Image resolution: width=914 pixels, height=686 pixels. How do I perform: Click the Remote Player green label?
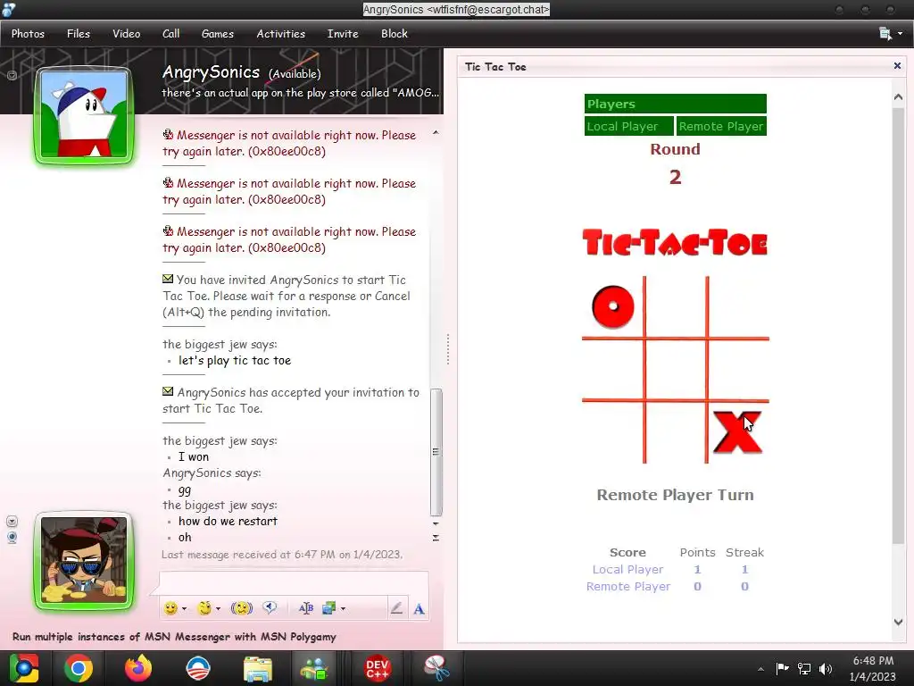click(721, 126)
